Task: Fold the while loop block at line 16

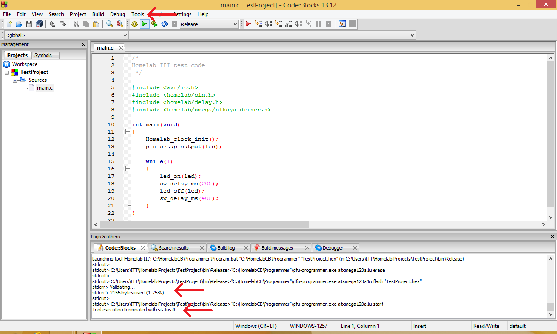Action: pyautogui.click(x=128, y=169)
